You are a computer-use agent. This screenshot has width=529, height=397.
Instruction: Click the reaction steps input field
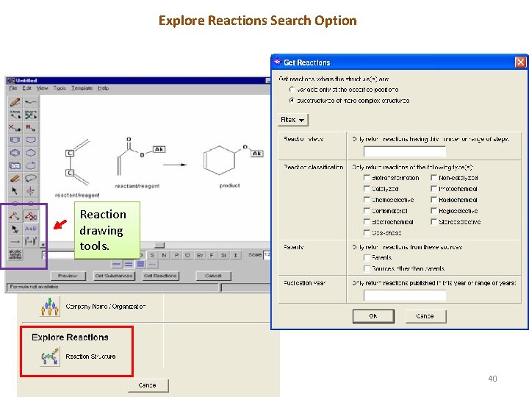405,151
